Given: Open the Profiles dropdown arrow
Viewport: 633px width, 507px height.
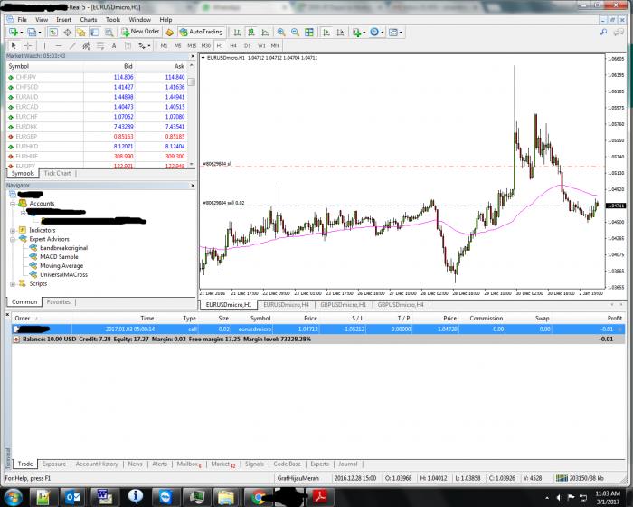Looking at the screenshot, I should click(40, 33).
